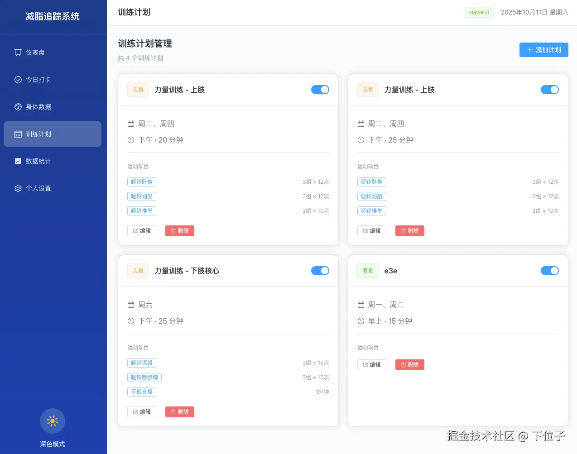Select the 平板支撑 exercise tag
This screenshot has height=454, width=577.
pos(141,392)
